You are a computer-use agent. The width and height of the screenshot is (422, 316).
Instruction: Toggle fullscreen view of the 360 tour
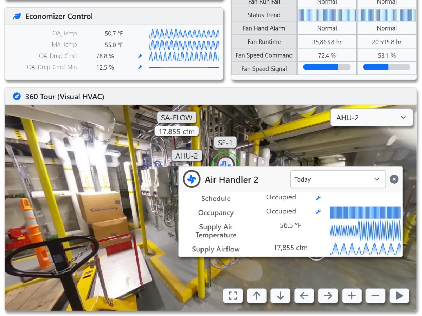[233, 296]
